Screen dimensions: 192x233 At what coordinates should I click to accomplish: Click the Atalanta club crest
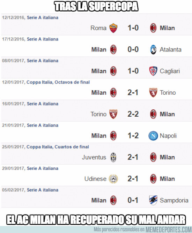(x=153, y=49)
